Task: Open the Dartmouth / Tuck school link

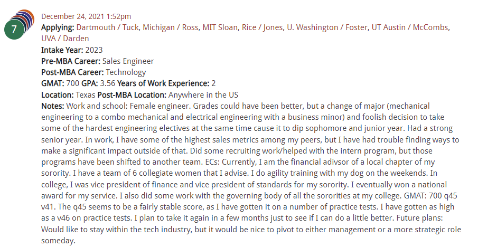Action: pos(107,27)
